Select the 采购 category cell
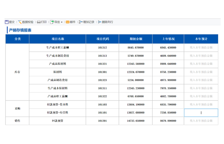This screenshot has height=144, width=224. (x=18, y=109)
